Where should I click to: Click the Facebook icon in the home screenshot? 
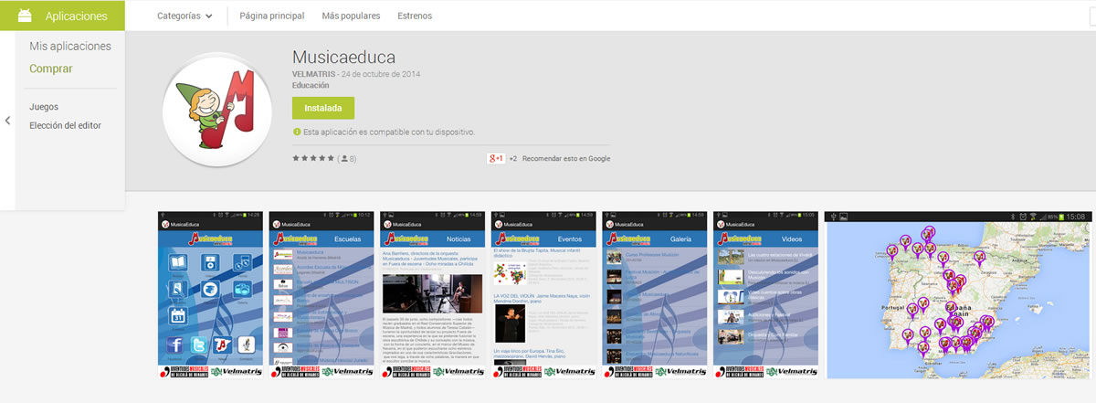175,345
